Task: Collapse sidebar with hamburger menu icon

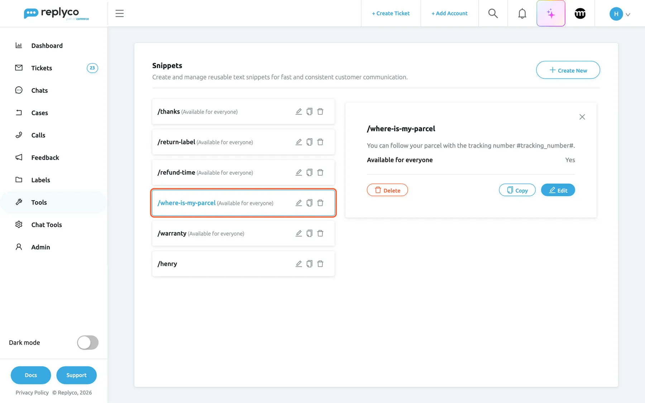Action: 119,13
